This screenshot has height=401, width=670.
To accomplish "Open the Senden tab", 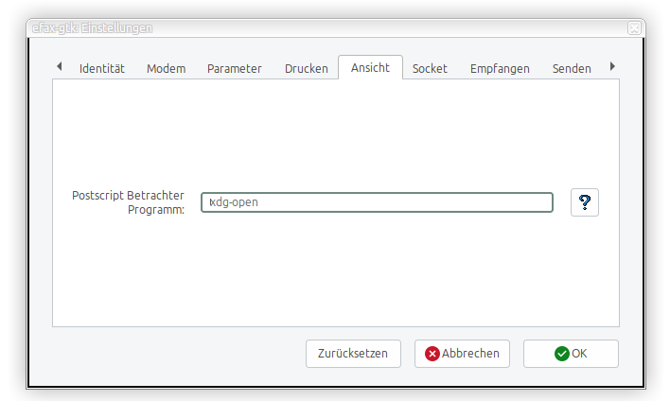I will (572, 68).
